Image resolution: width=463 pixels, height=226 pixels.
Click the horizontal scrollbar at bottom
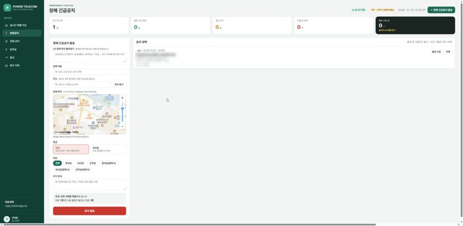coord(189,225)
